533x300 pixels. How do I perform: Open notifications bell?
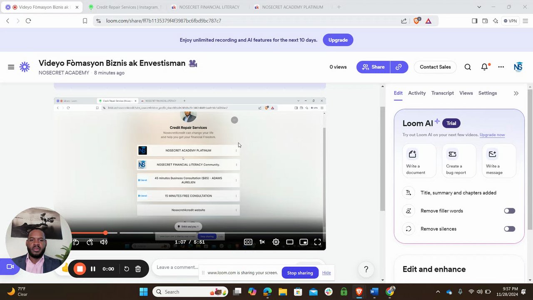coord(484,67)
